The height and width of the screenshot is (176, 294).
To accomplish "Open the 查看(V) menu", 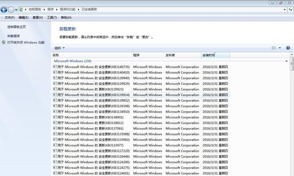I will point(38,18).
